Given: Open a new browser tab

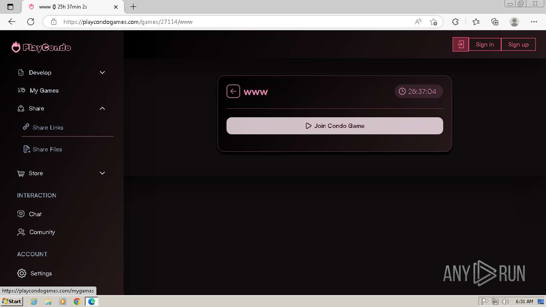Looking at the screenshot, I should pos(134,7).
